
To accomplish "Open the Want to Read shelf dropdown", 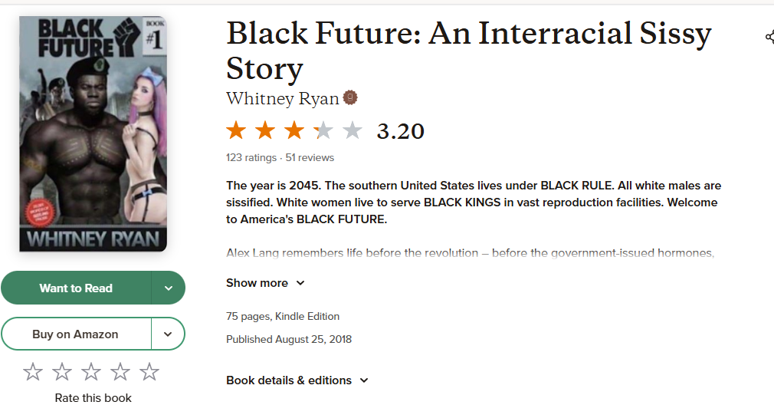I will pyautogui.click(x=169, y=288).
